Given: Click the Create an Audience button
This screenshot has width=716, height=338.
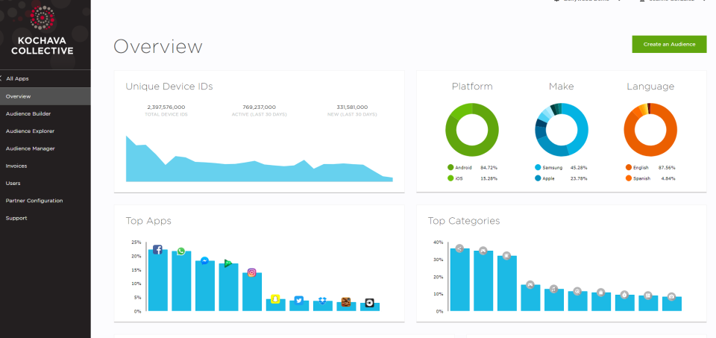Looking at the screenshot, I should 669,44.
